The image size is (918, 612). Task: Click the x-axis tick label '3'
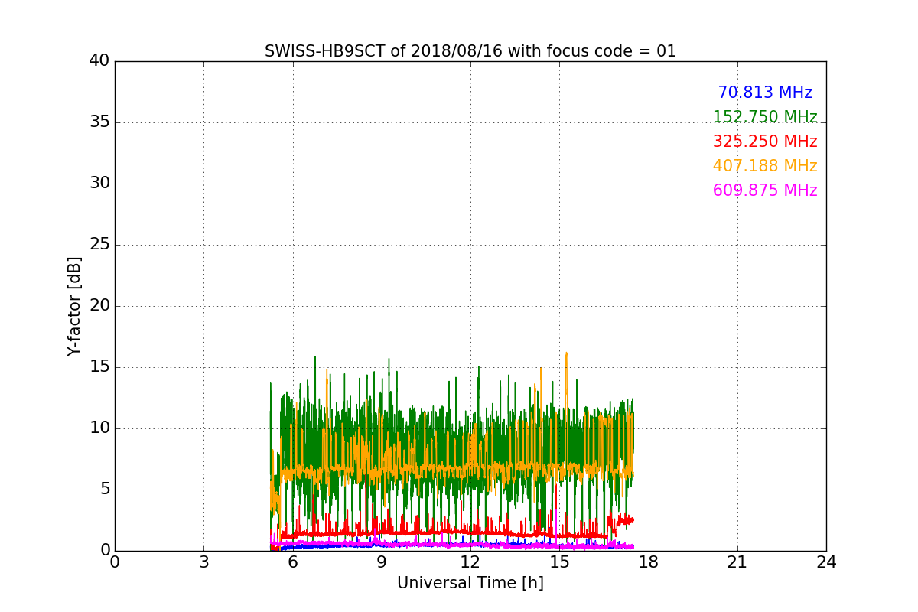tap(203, 562)
